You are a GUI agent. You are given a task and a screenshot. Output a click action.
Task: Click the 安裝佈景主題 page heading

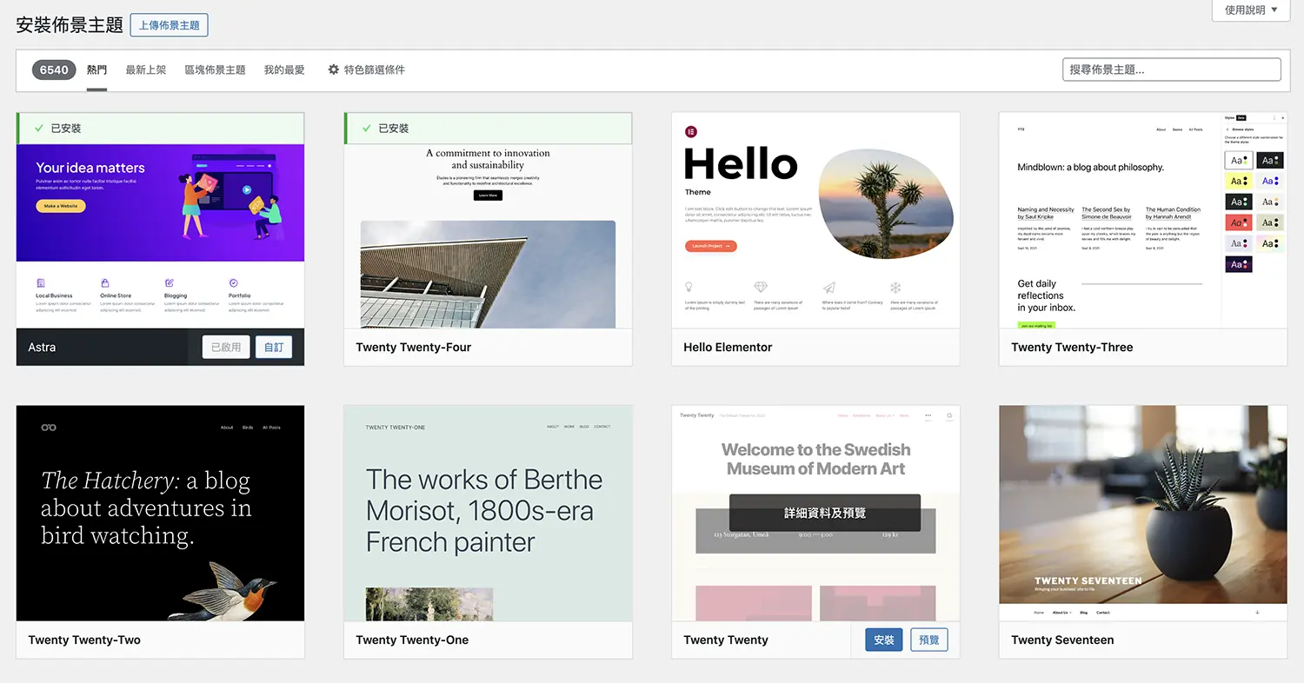click(70, 25)
